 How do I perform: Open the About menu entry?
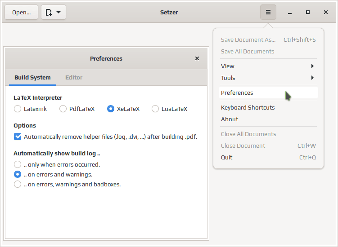point(268,119)
